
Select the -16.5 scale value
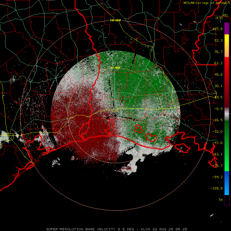tap(217, 120)
